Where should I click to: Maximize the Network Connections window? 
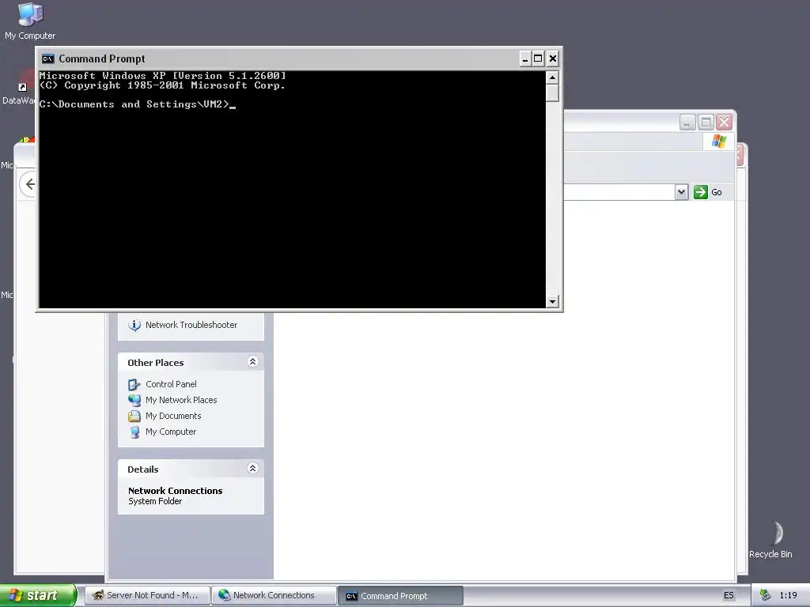706,123
